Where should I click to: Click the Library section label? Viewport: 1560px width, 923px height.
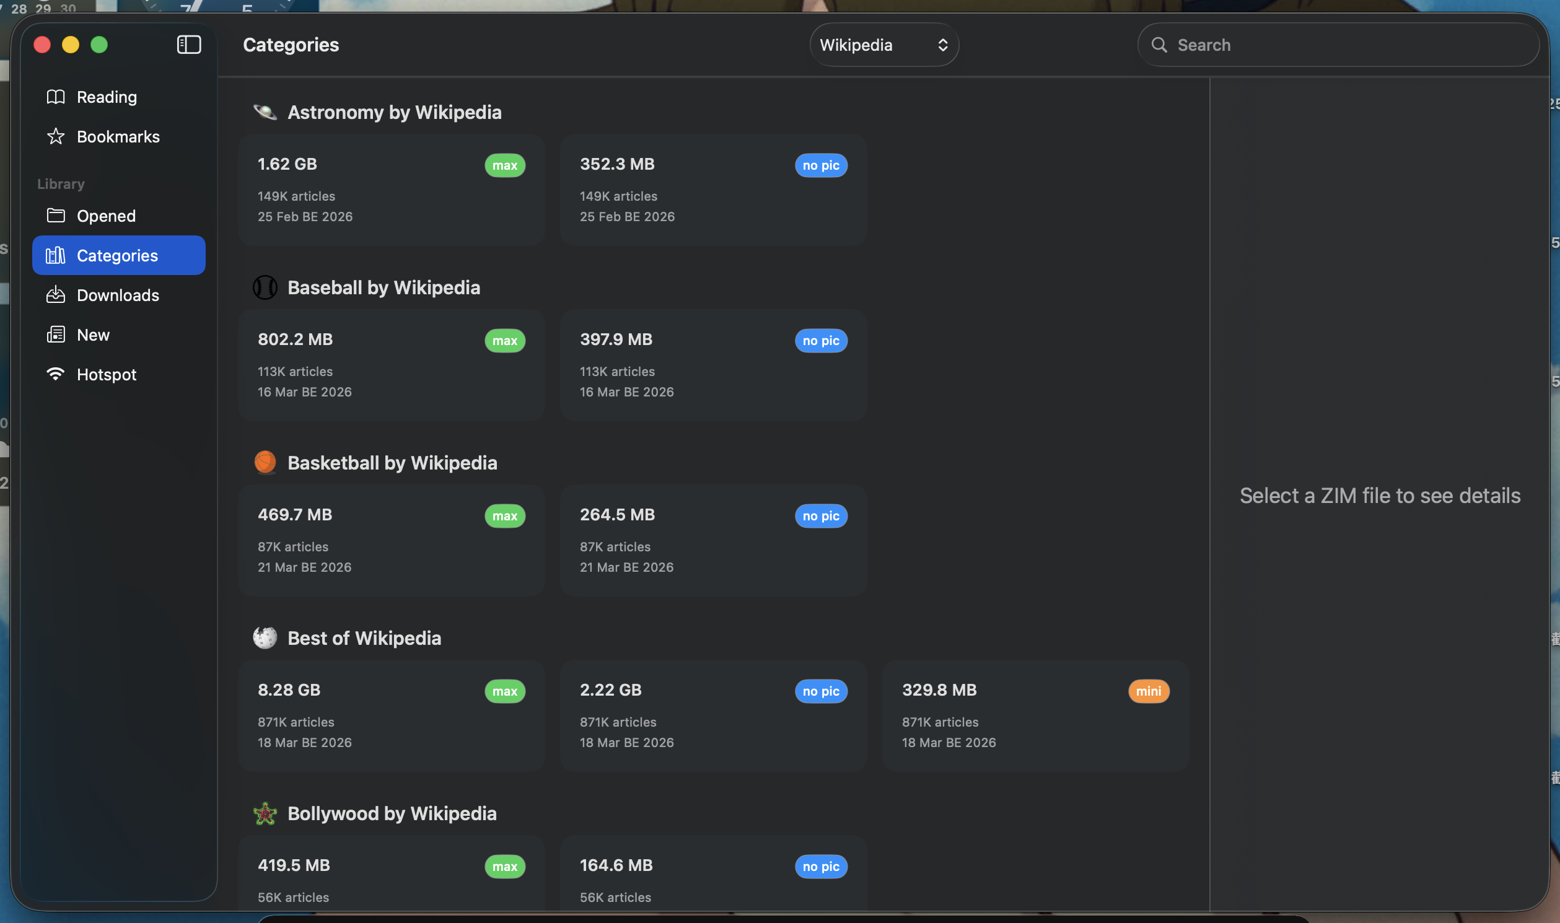coord(61,184)
